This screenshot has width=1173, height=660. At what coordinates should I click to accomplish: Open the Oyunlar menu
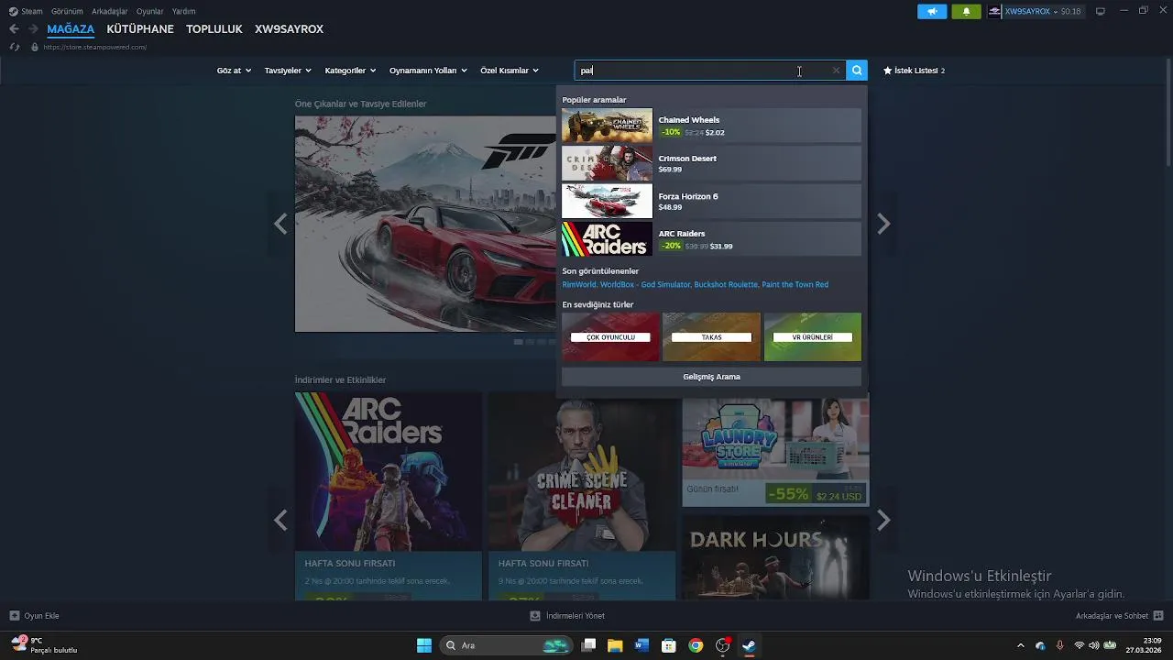(149, 12)
